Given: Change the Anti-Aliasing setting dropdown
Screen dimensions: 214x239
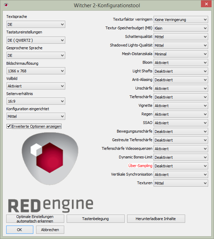Looking at the screenshot, I should pos(181,80).
